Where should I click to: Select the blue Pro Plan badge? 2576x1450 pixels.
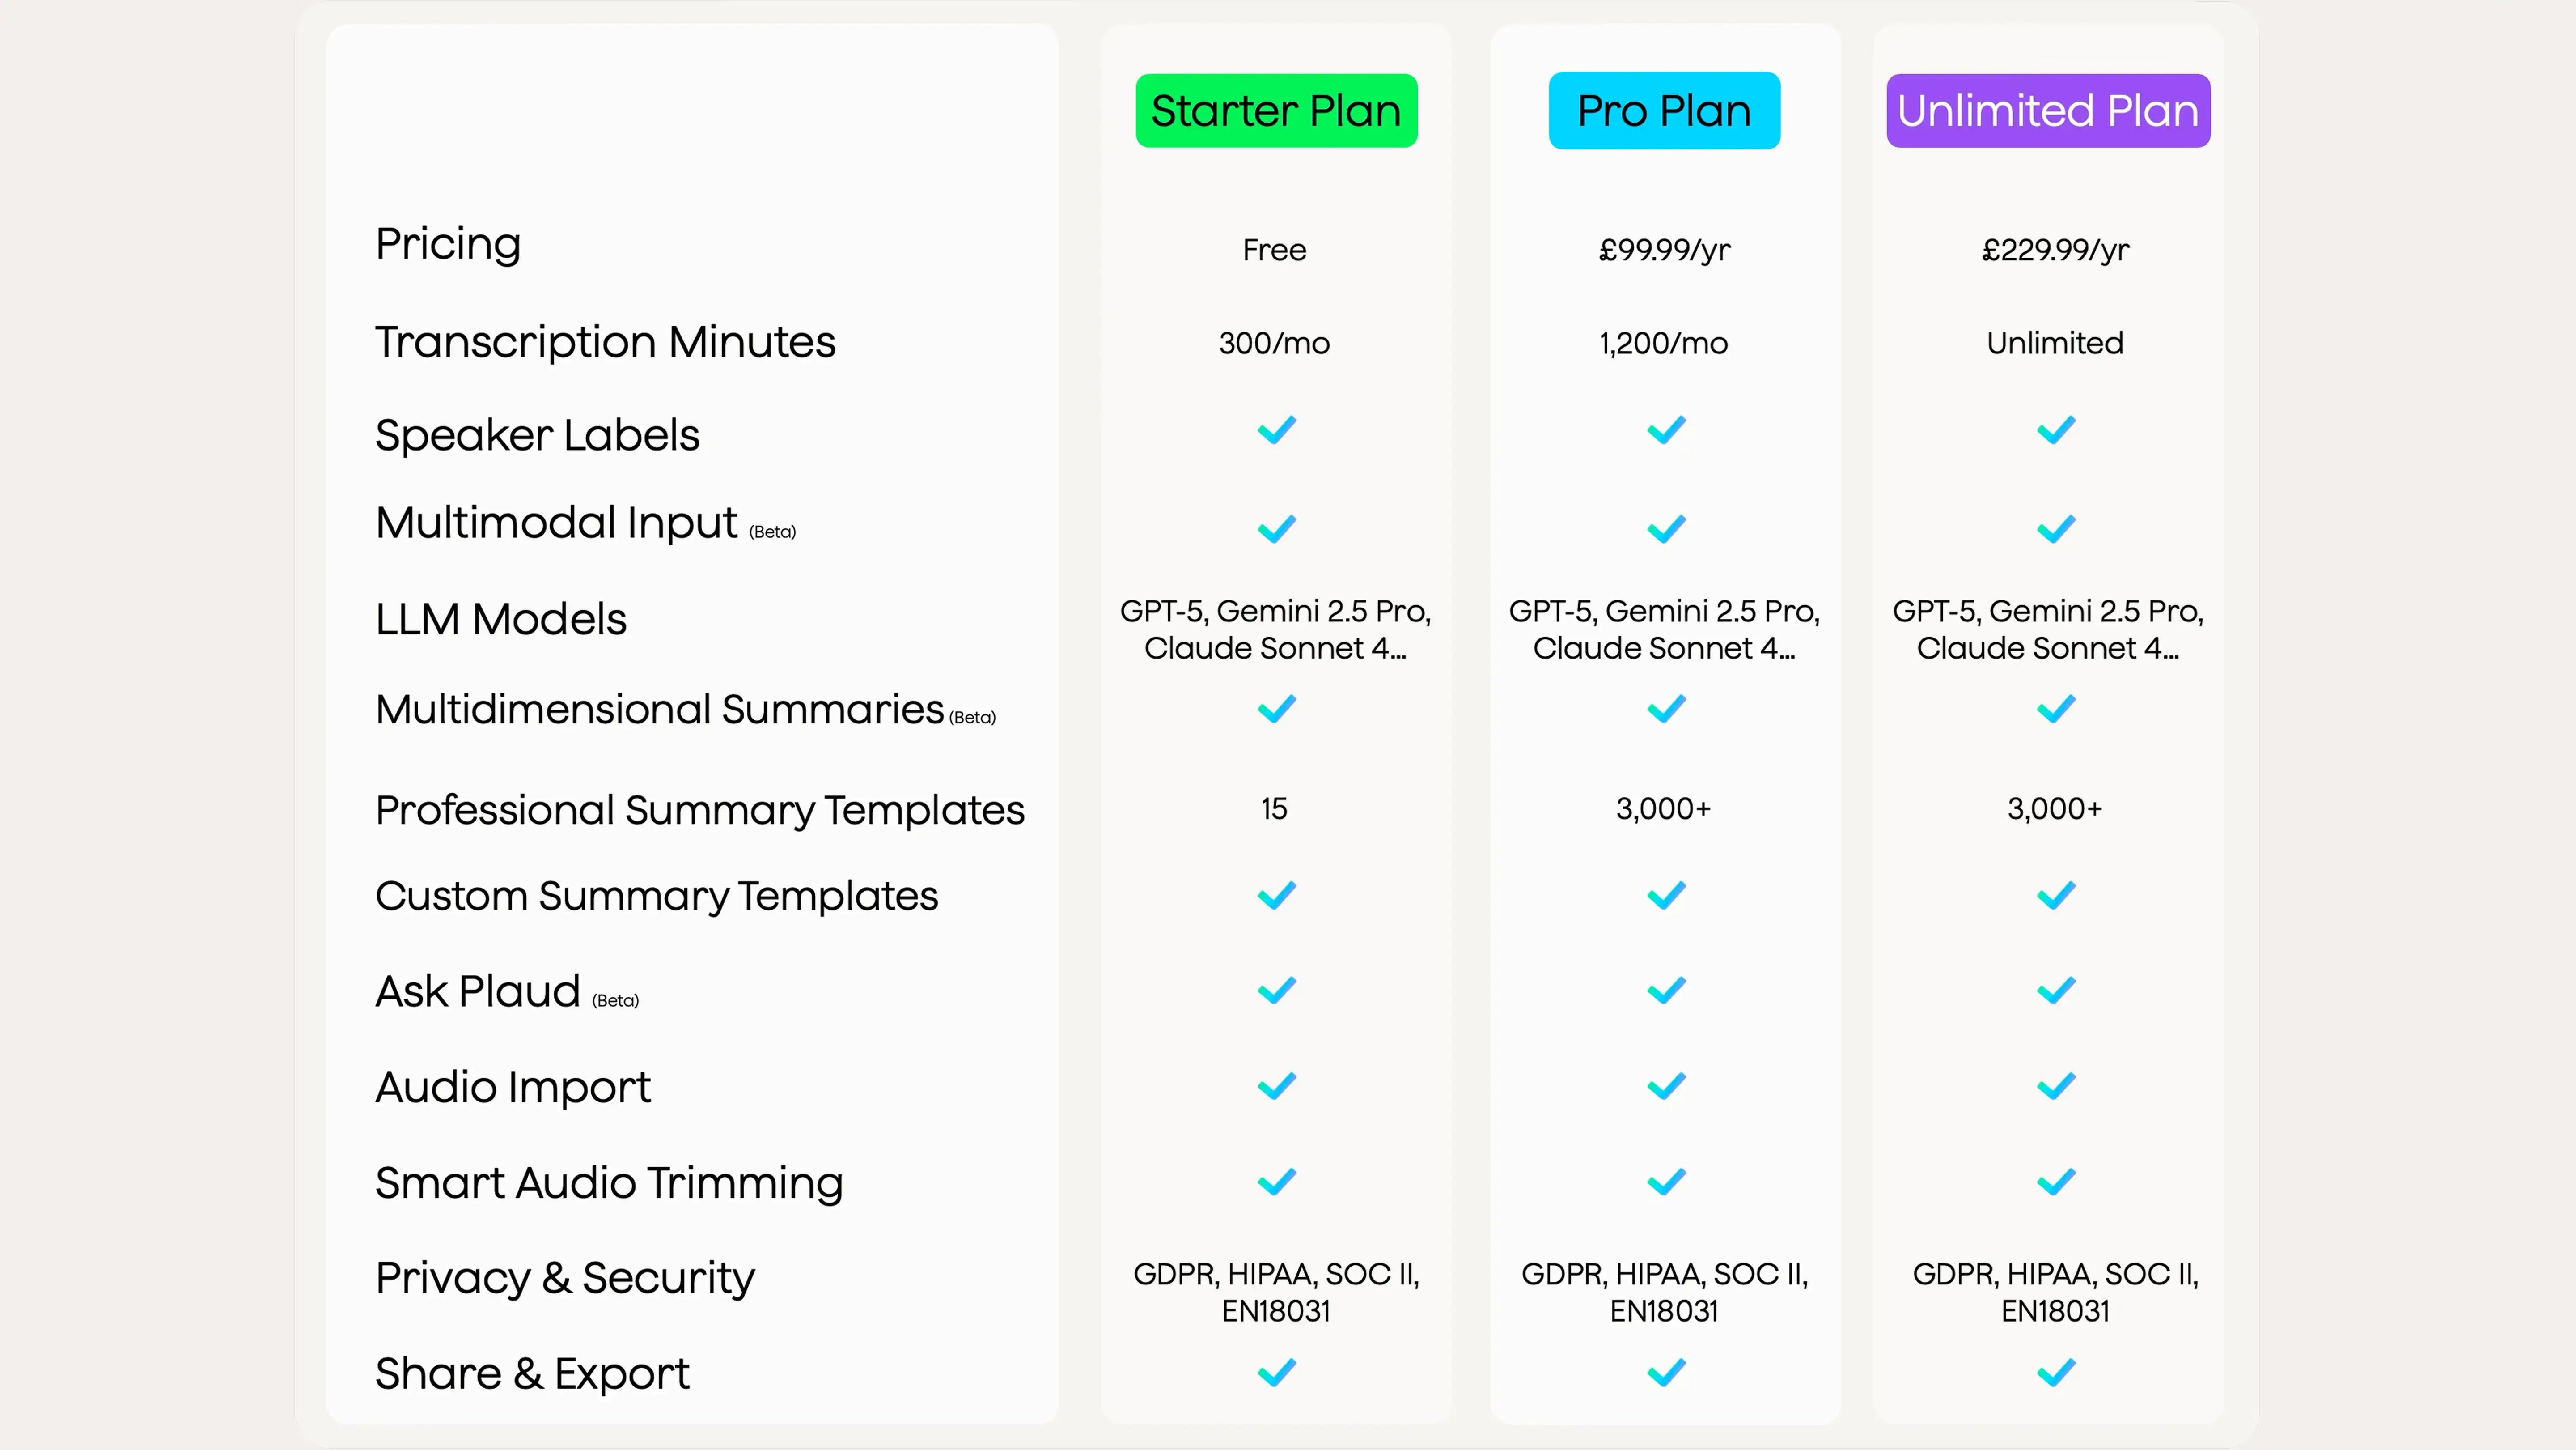coord(1664,110)
